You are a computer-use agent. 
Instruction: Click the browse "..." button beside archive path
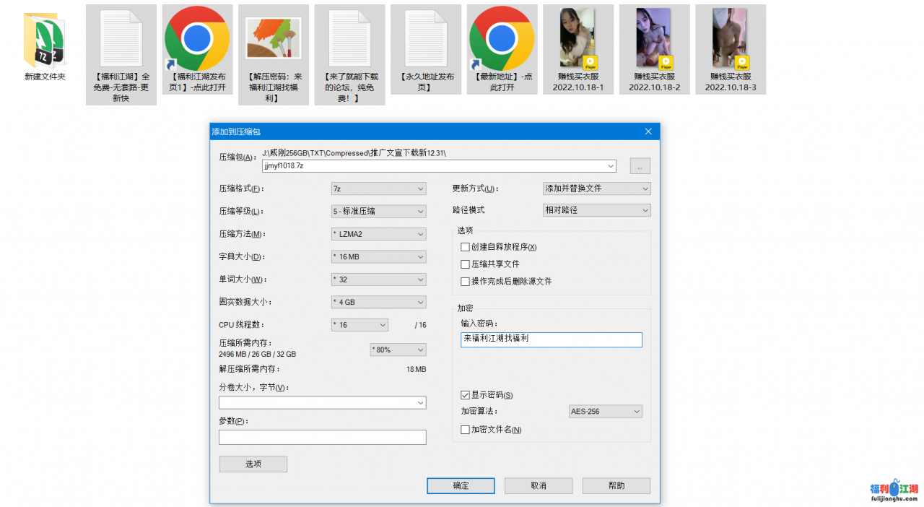click(640, 166)
